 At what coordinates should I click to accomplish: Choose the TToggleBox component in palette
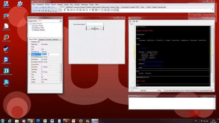pos(83,10)
